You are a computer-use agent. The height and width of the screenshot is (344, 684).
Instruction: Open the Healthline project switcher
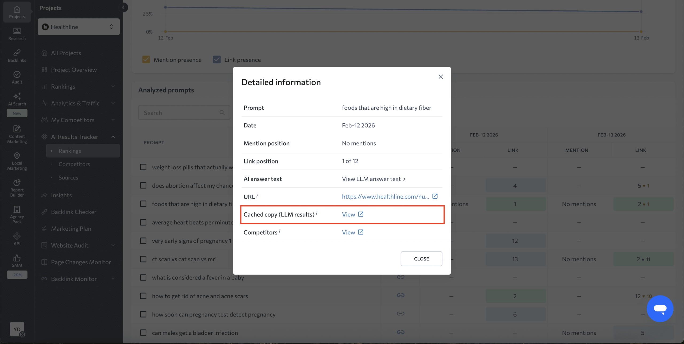(x=78, y=27)
